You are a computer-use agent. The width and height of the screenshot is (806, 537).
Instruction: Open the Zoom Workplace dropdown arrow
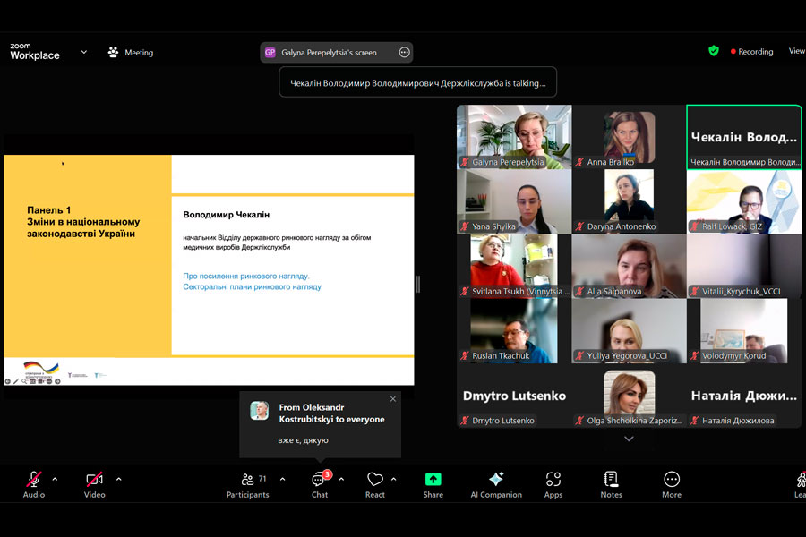(x=84, y=52)
